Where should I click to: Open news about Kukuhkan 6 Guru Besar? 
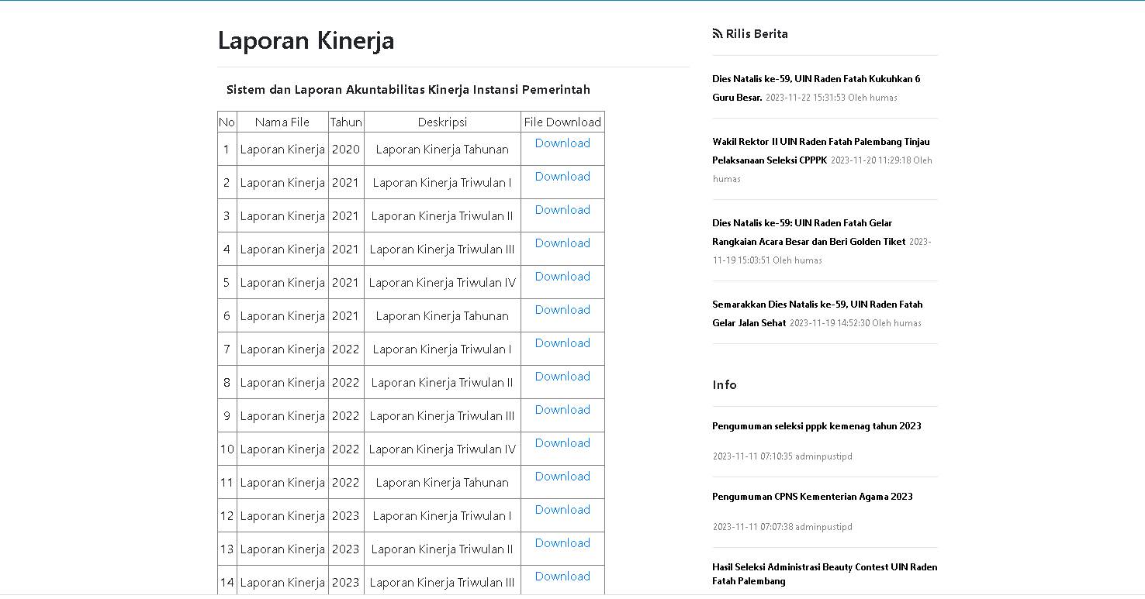pyautogui.click(x=815, y=79)
